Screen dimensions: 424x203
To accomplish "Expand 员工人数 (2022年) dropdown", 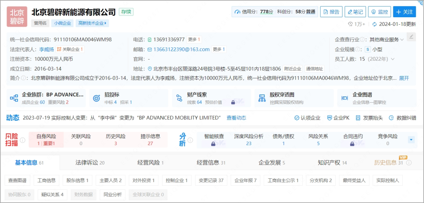I will (393, 59).
